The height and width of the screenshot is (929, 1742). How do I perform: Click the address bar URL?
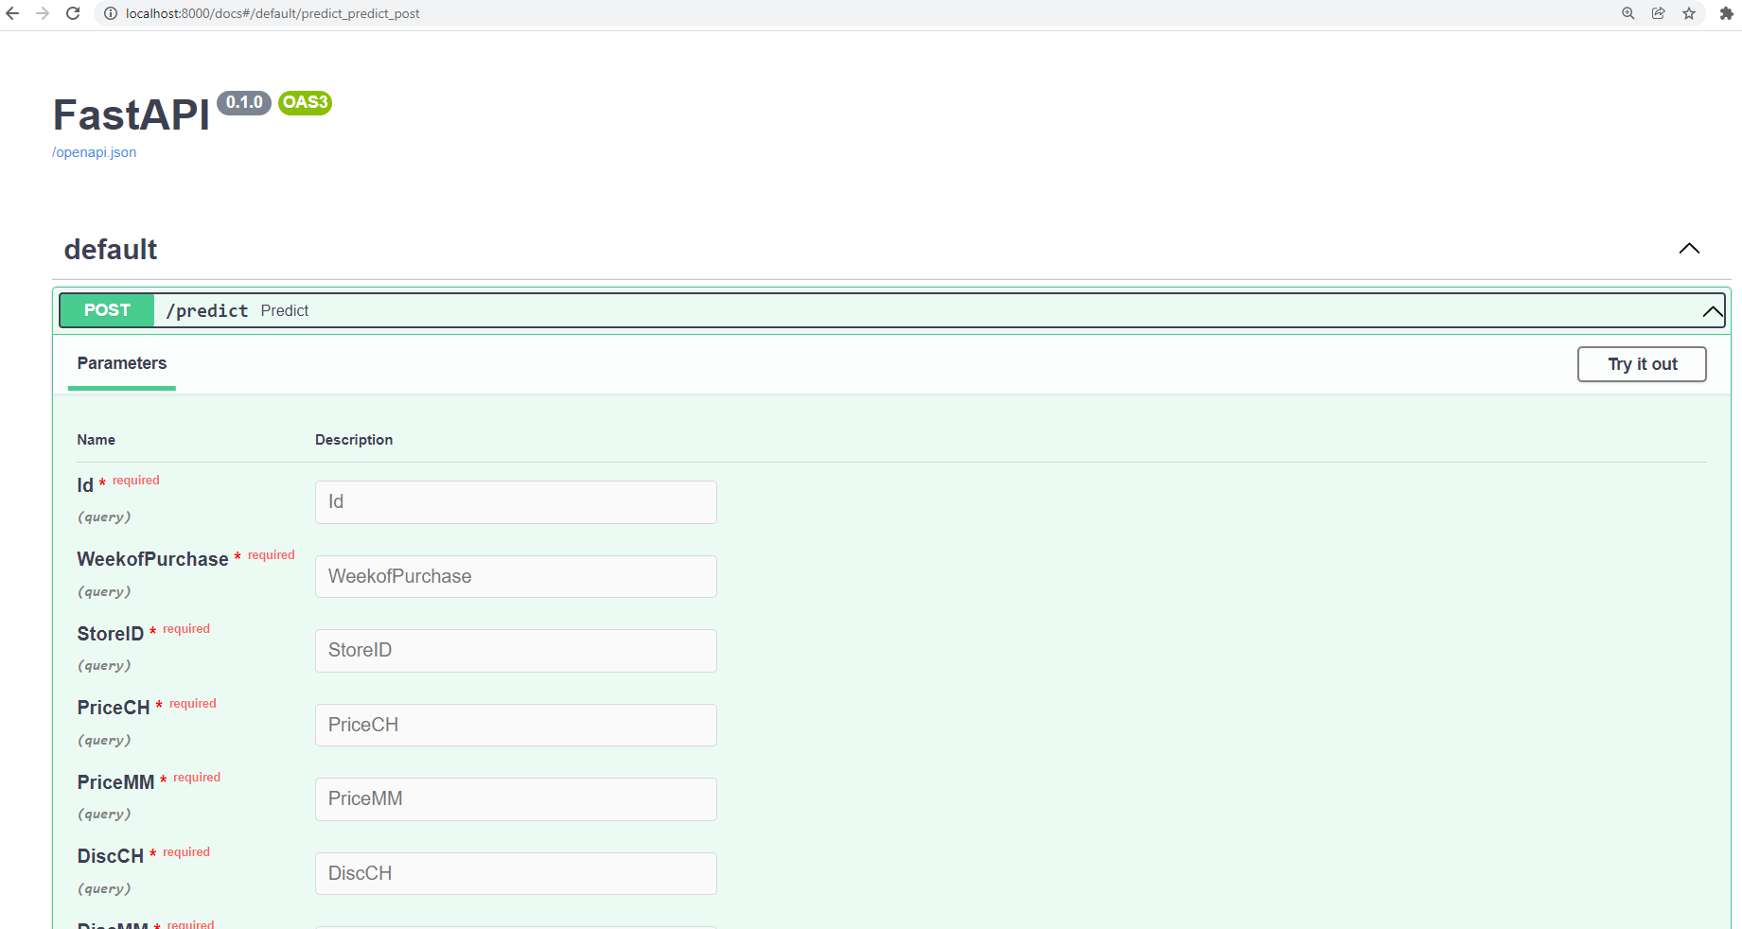(x=273, y=13)
